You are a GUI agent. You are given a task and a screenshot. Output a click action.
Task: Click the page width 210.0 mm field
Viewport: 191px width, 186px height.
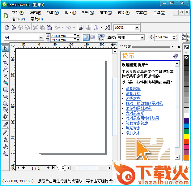[x=62, y=36]
